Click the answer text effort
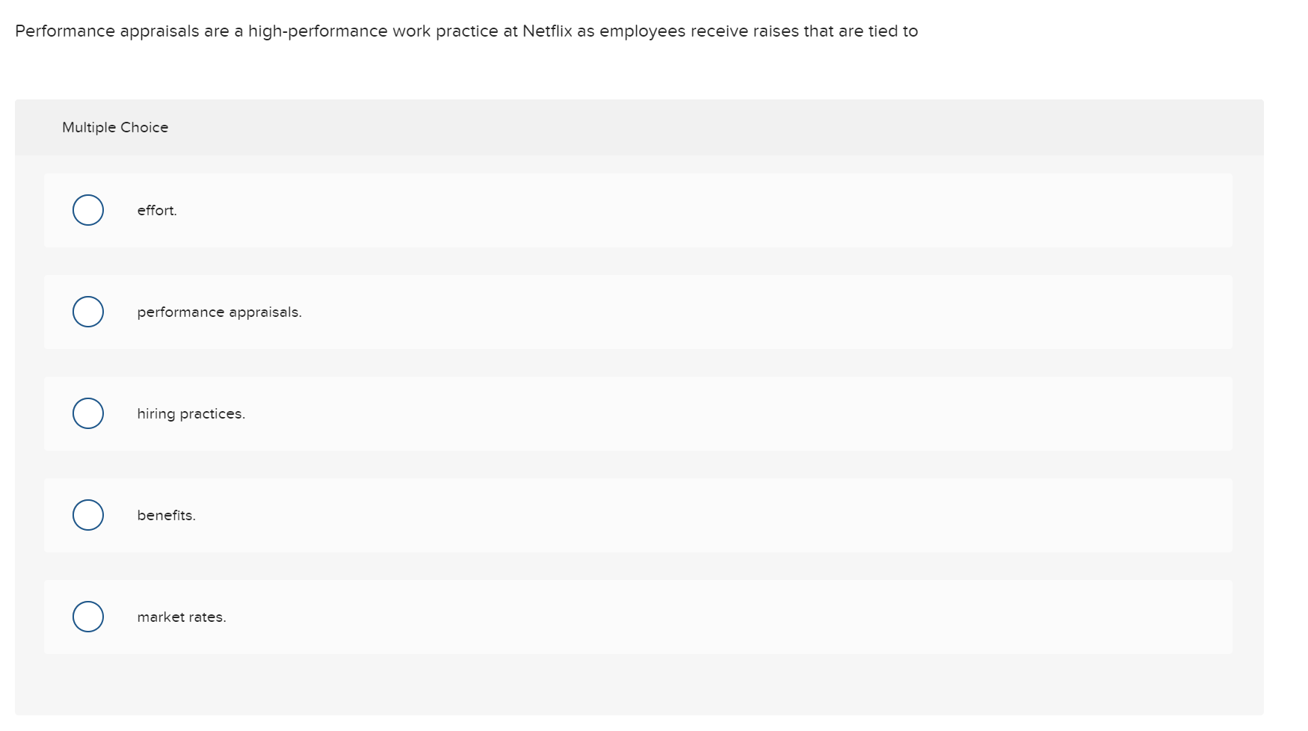Screen dimensions: 1308x731 156,210
